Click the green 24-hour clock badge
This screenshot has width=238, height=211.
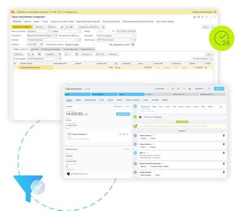[221, 38]
